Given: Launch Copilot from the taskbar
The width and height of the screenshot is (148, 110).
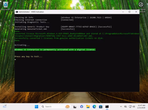Looking at the screenshot, I should [x=82, y=107].
